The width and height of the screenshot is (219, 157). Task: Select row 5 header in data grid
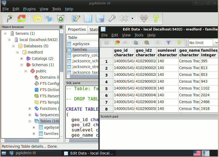click(x=107, y=89)
